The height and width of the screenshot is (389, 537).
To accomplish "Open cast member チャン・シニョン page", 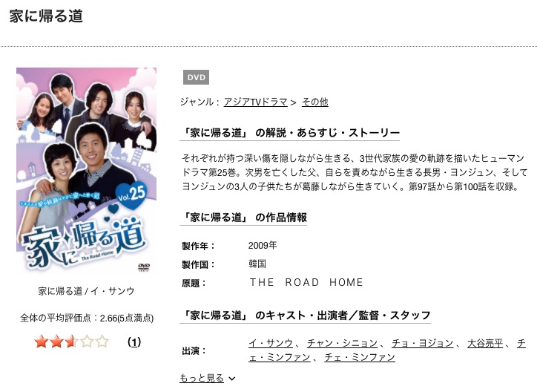I will [342, 343].
